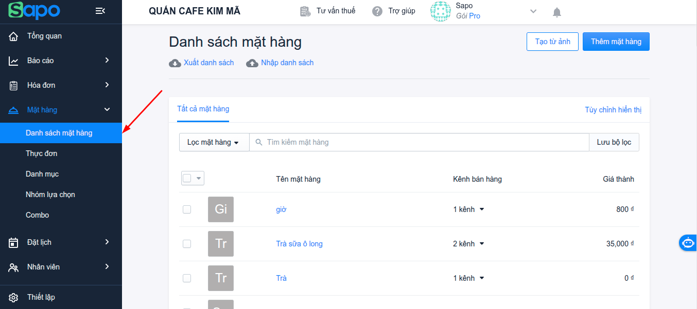Click the Gi thumbnail for giờ

(221, 209)
